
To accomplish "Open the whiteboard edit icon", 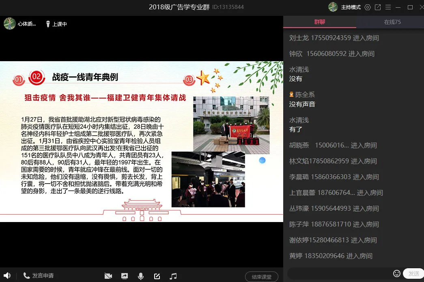I will tap(157, 276).
